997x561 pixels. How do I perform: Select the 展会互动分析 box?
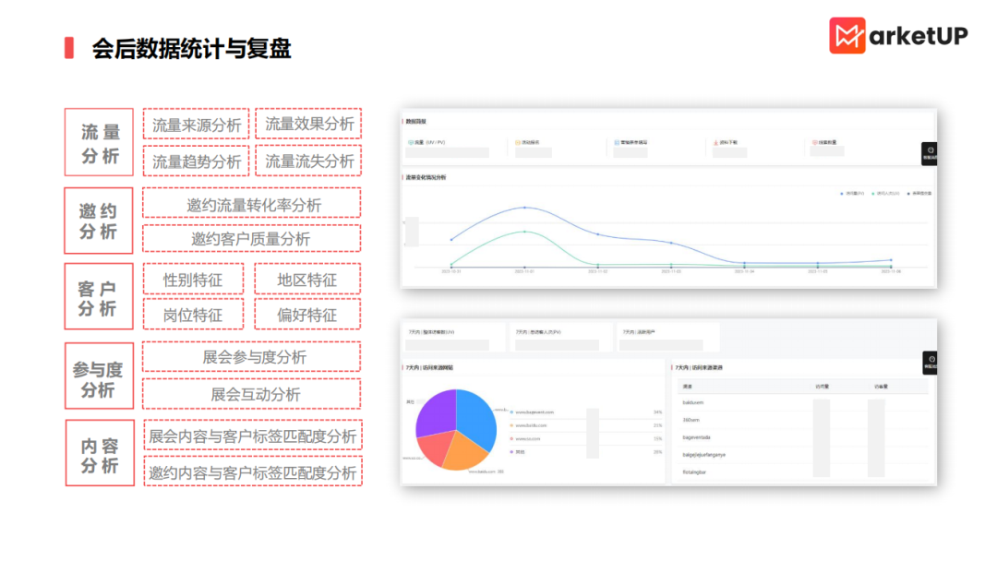(x=251, y=394)
